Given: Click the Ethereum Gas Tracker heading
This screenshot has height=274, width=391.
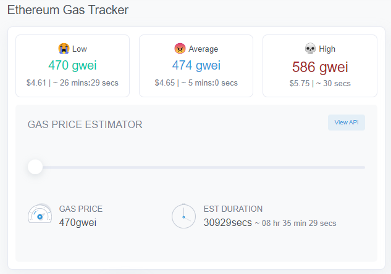Looking at the screenshot, I should pyautogui.click(x=68, y=10).
